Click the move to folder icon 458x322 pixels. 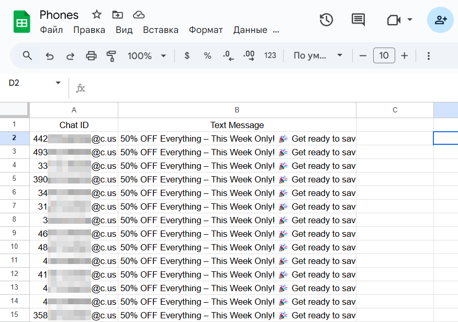118,15
